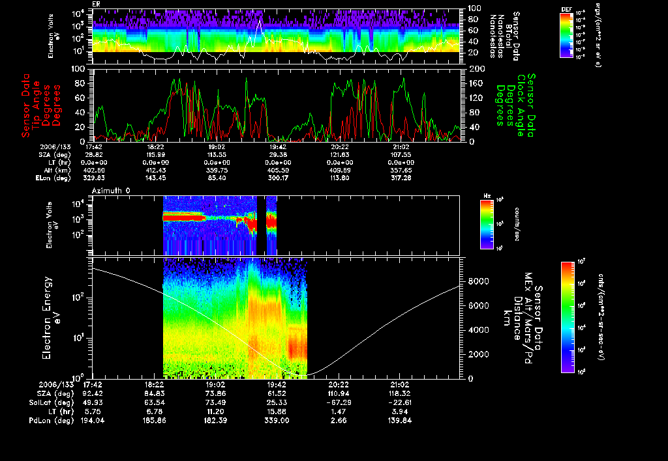
Task: Select SolLat value -67.29
Action: click(339, 402)
